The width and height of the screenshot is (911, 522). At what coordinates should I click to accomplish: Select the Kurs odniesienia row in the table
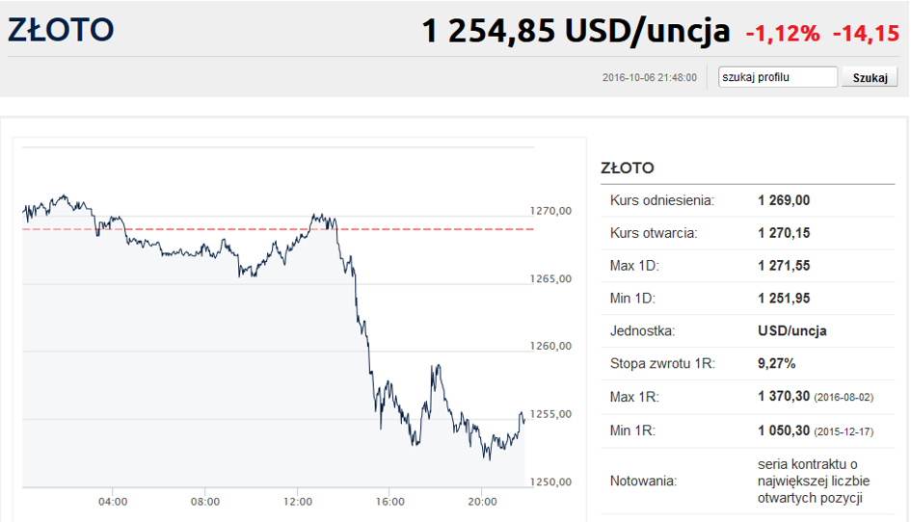tap(748, 201)
